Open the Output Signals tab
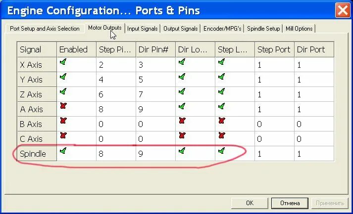This screenshot has width=353, height=214. tap(180, 29)
